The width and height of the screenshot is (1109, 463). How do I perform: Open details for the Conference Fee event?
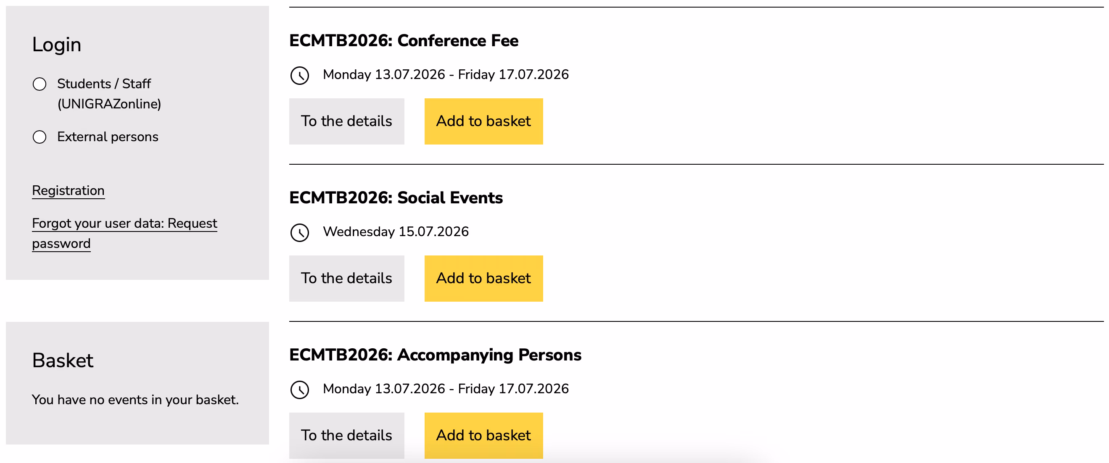[346, 121]
